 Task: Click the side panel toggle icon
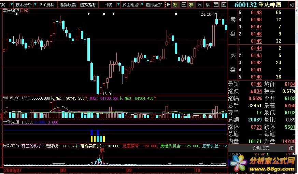224,4
